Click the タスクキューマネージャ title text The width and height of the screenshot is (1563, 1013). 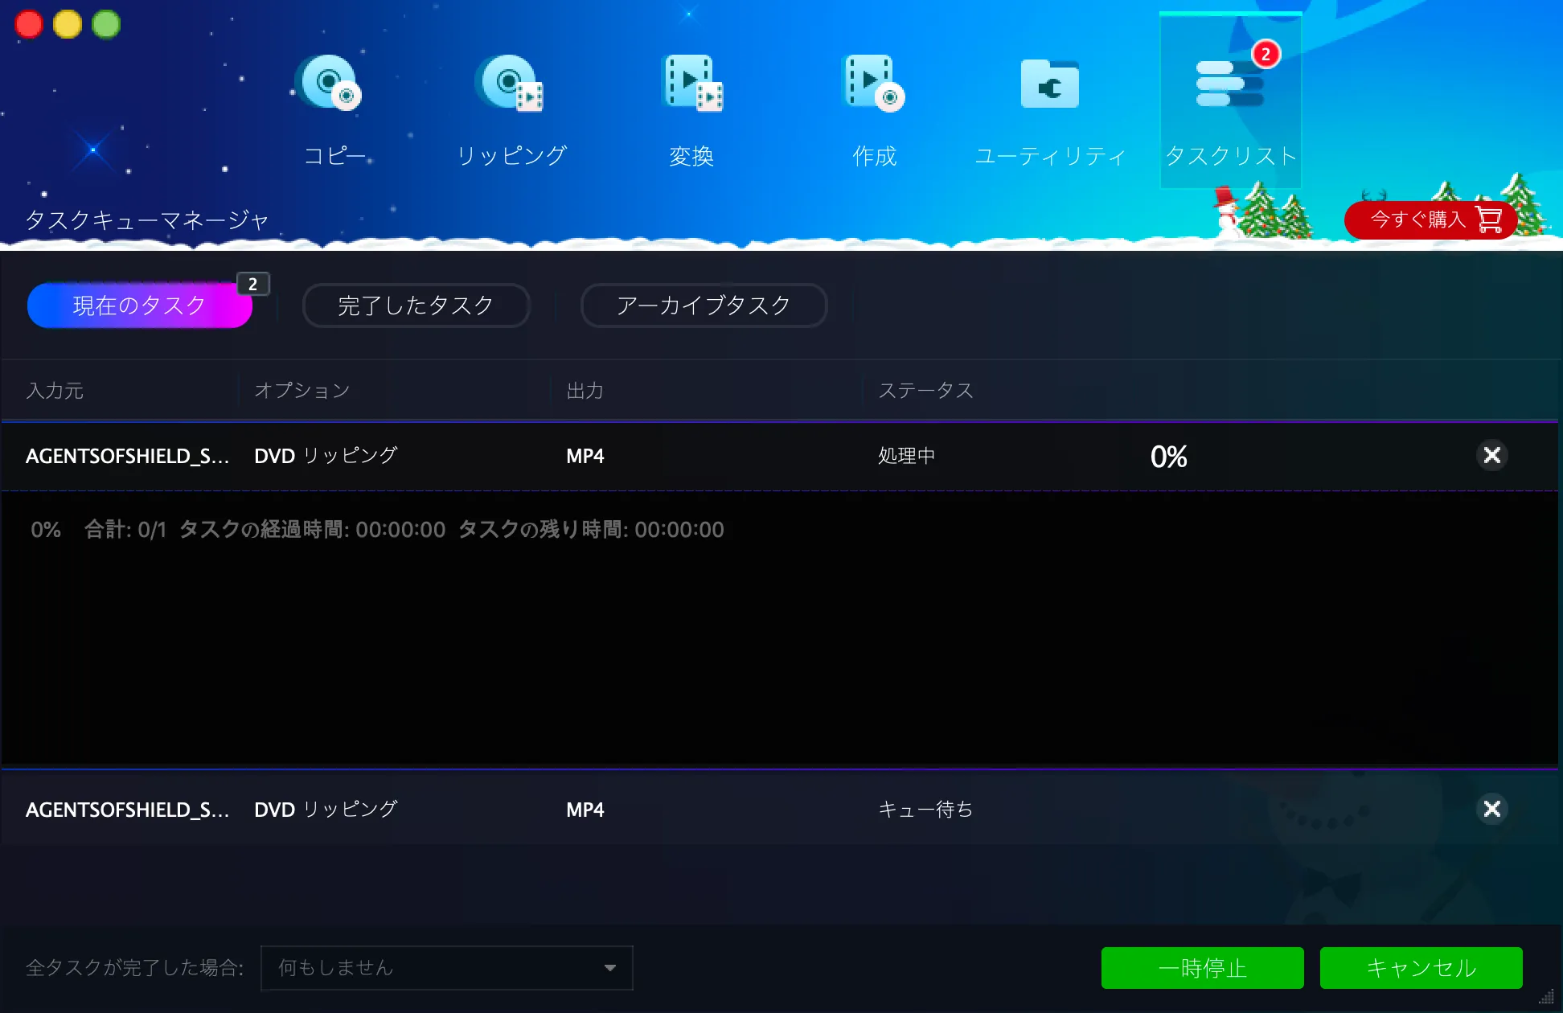click(x=147, y=219)
